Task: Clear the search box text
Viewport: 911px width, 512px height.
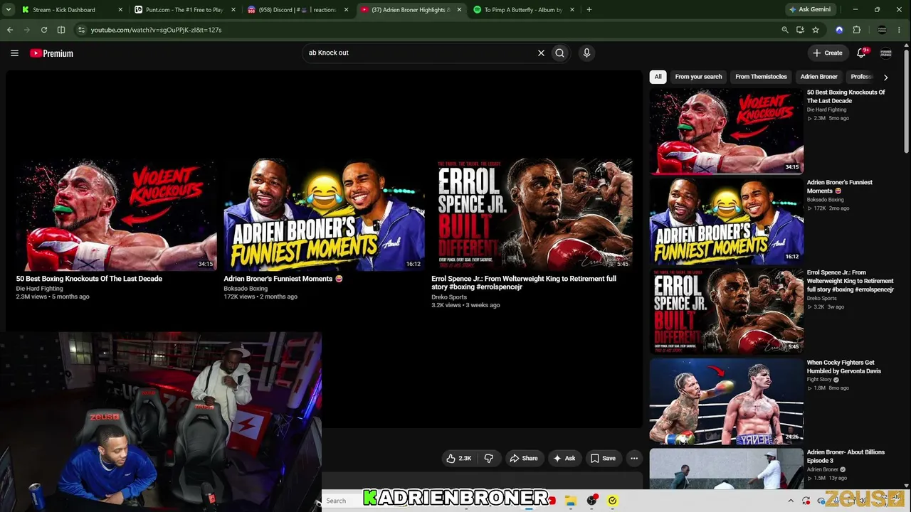Action: [x=541, y=53]
